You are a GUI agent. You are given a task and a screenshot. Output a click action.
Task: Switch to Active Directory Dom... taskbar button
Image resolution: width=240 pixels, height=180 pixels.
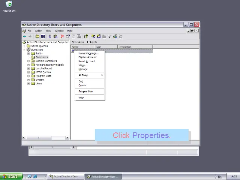66,177
